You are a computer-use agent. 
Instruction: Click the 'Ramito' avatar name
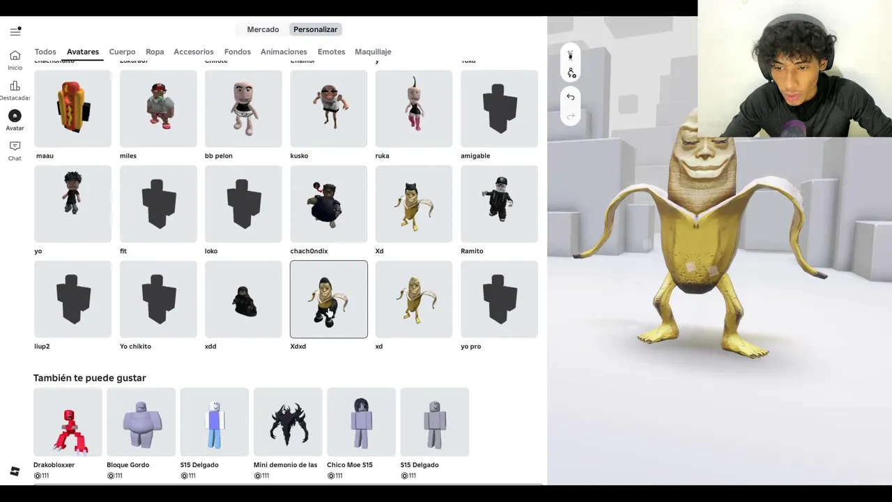[472, 251]
